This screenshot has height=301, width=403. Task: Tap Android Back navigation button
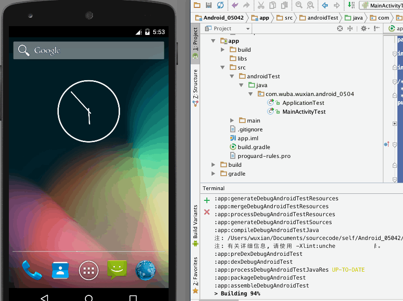(44, 297)
